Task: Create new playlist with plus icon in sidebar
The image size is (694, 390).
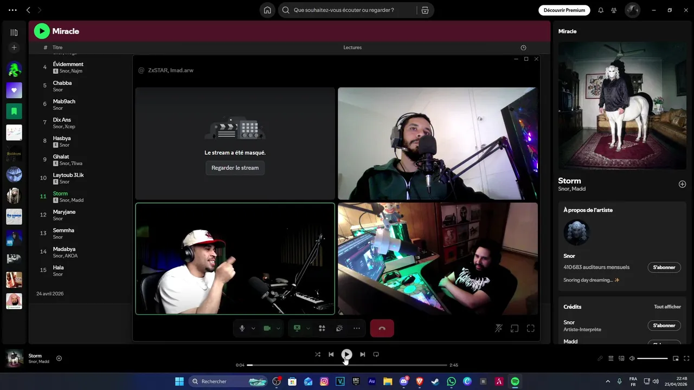Action: coord(14,48)
